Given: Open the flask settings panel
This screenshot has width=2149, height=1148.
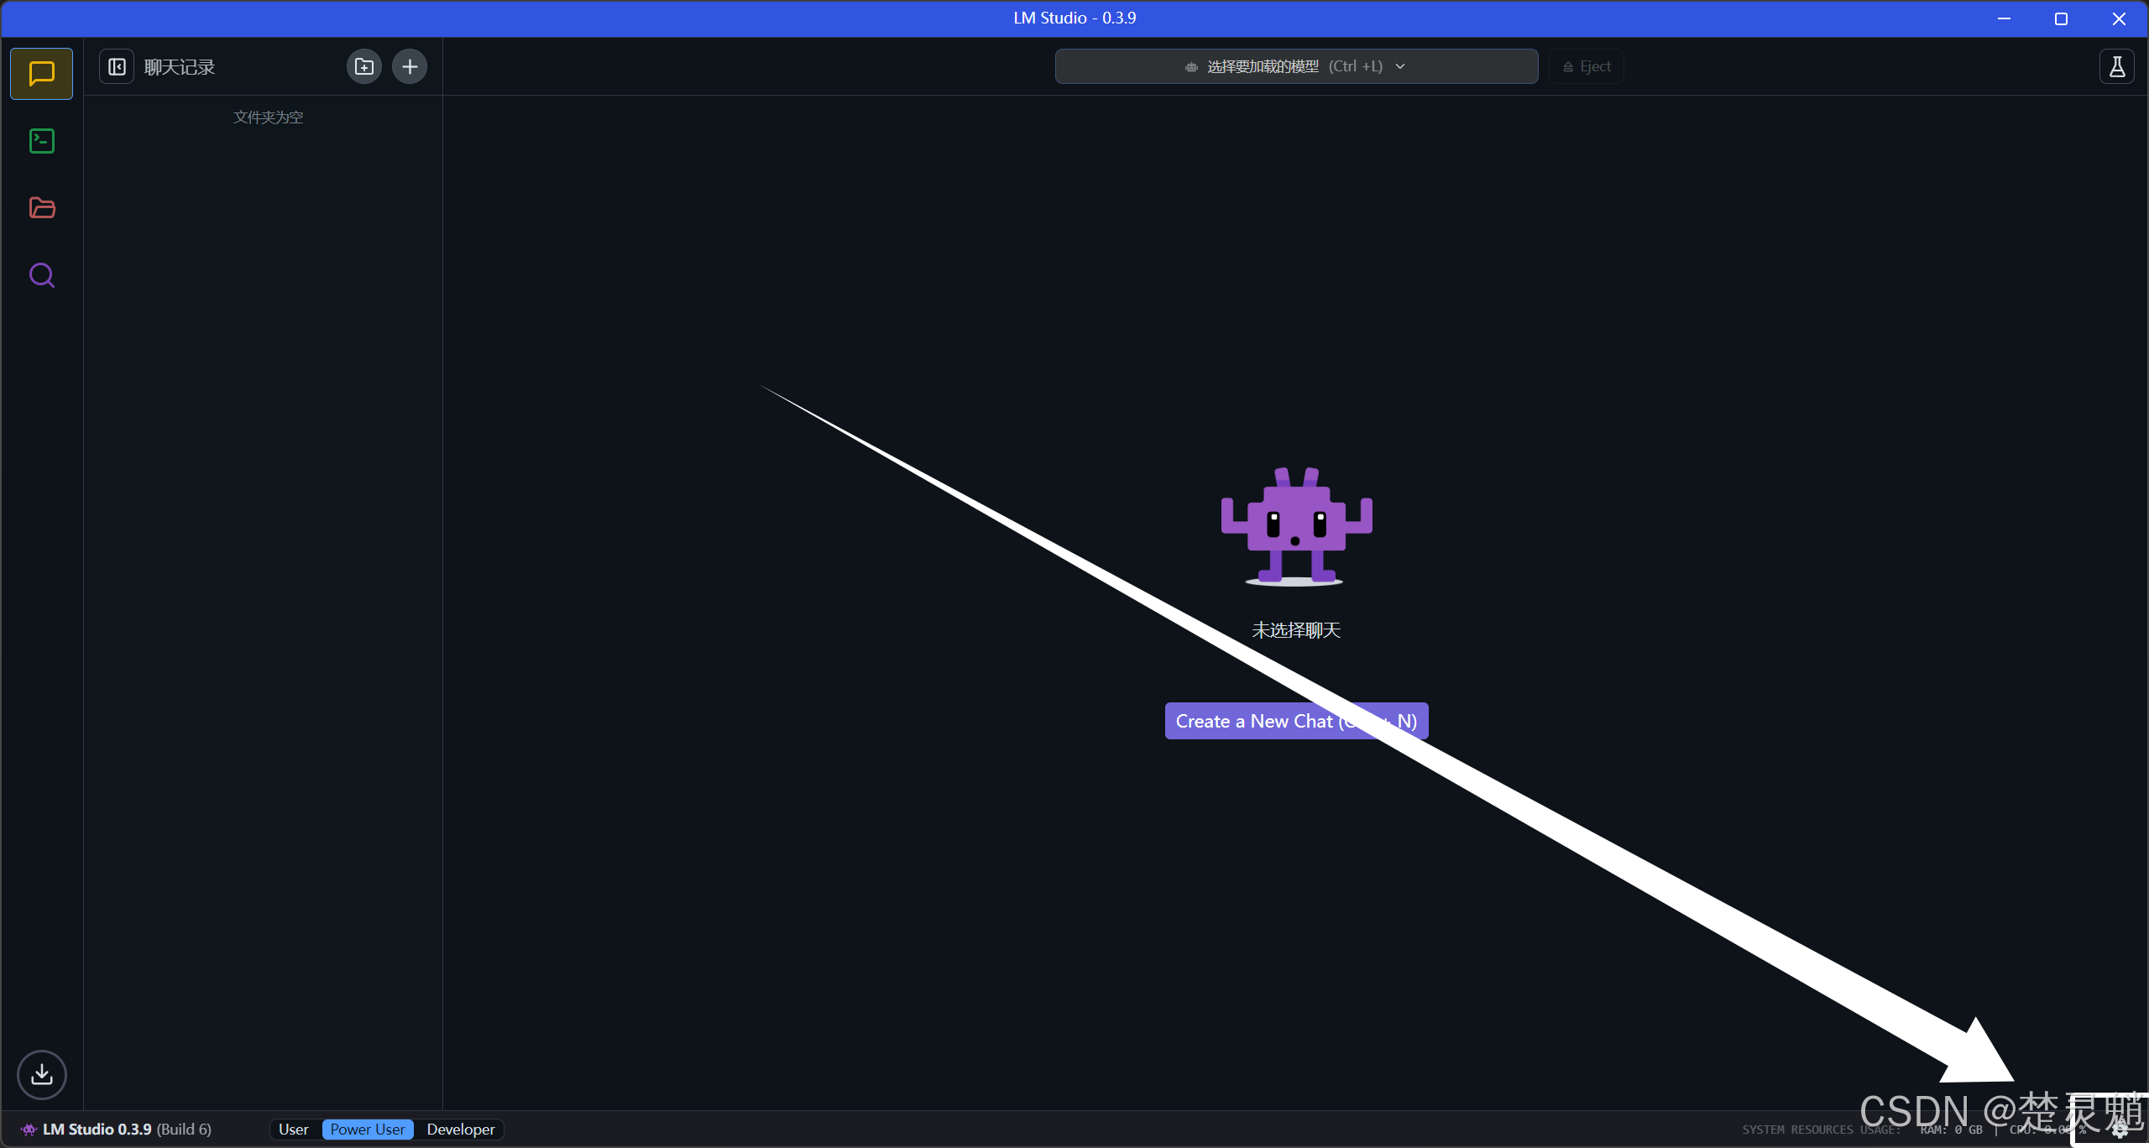Looking at the screenshot, I should tap(2116, 66).
